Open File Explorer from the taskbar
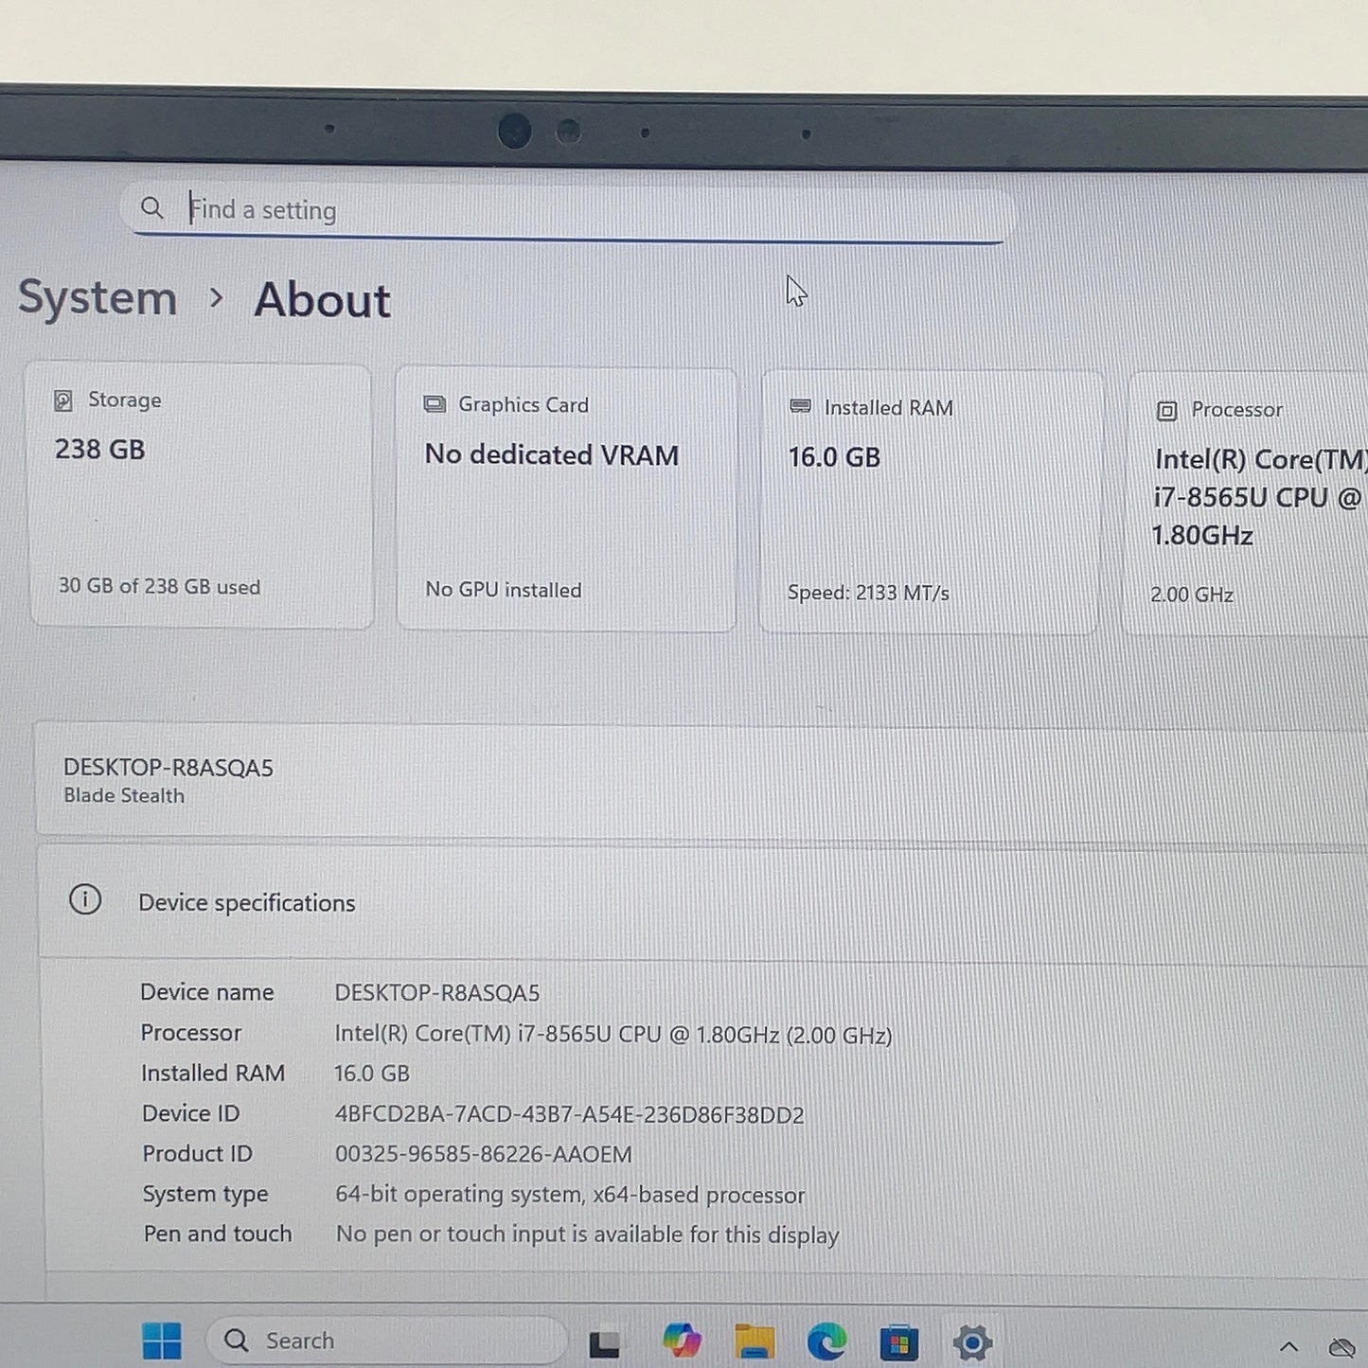The width and height of the screenshot is (1368, 1368). click(x=755, y=1341)
